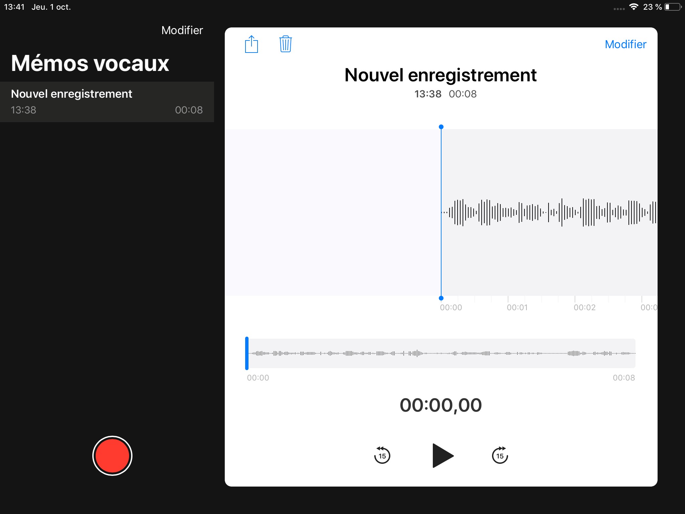
Task: Tap the recording title Nouvel enregistrement in the player
Action: [x=441, y=75]
